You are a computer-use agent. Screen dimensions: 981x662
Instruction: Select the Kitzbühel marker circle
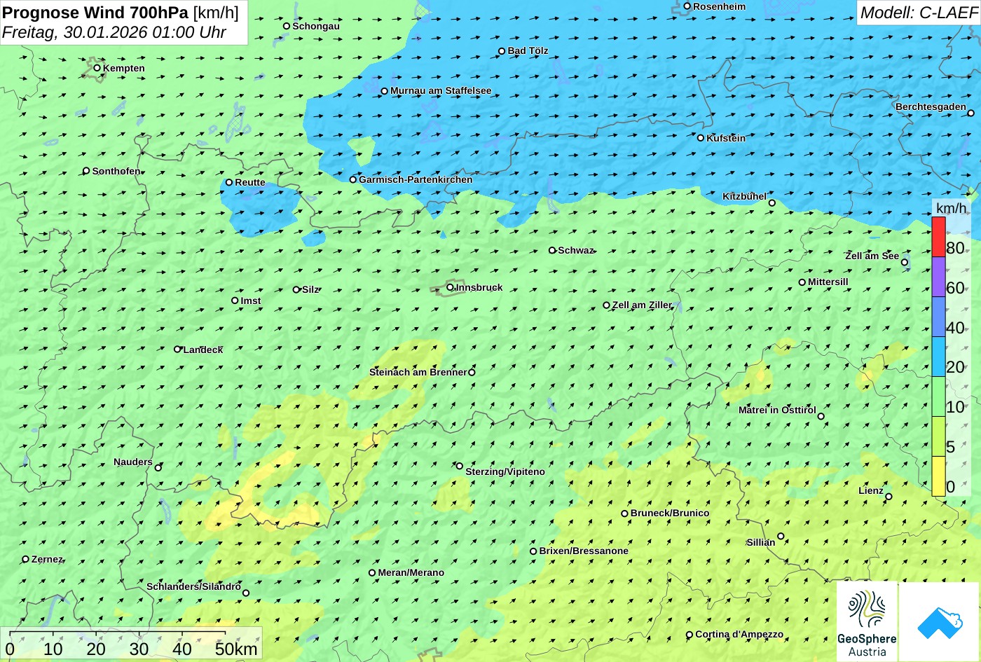point(772,203)
